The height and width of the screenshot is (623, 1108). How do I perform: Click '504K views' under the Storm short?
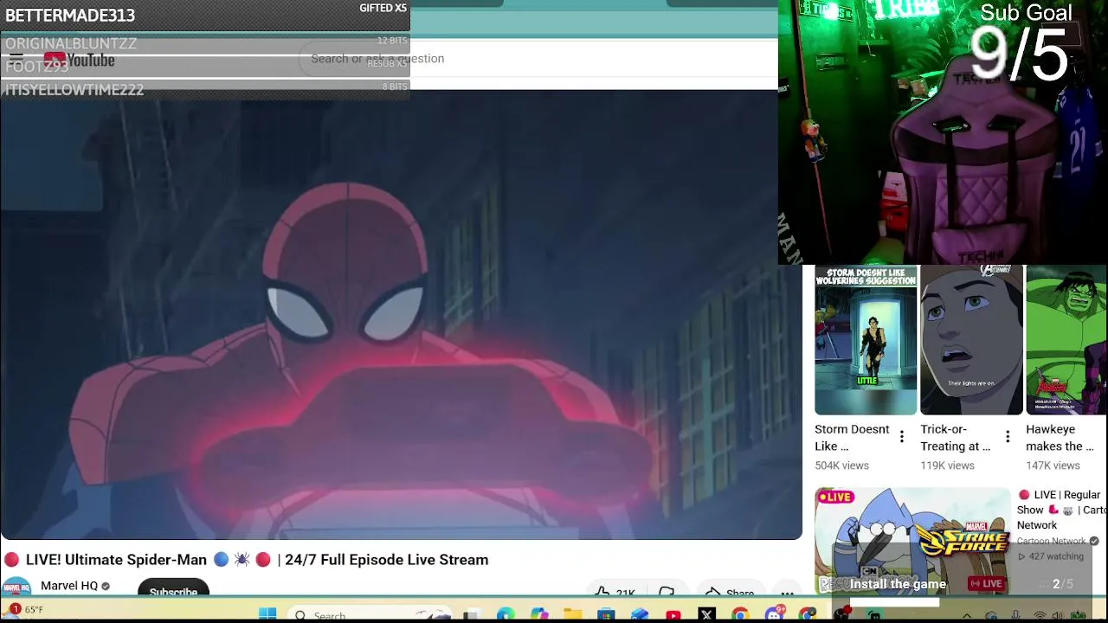click(841, 466)
